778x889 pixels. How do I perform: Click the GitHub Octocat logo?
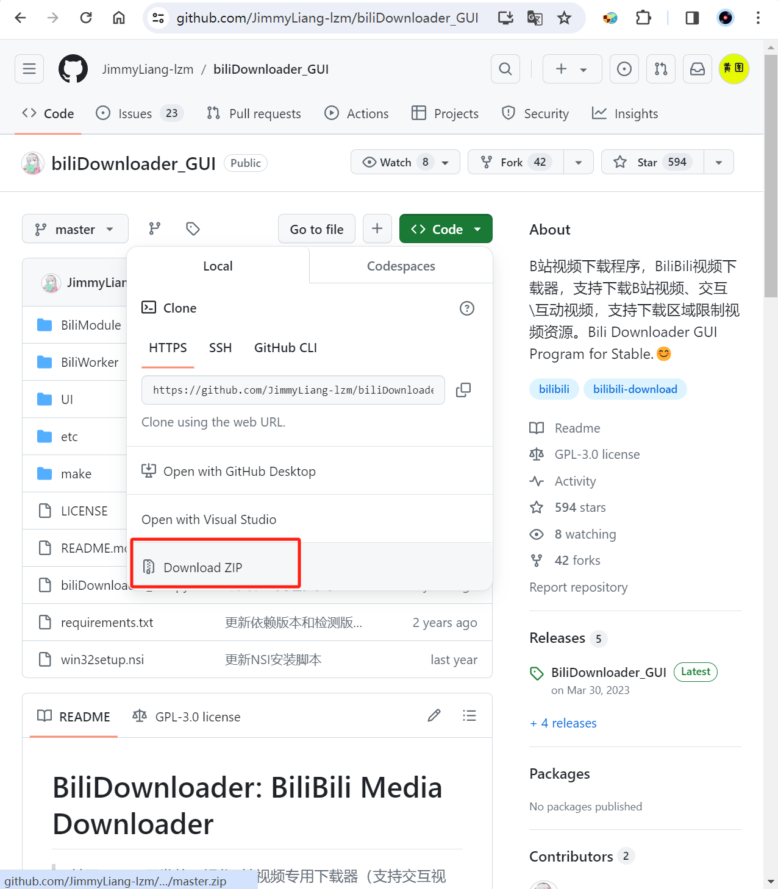[x=73, y=69]
